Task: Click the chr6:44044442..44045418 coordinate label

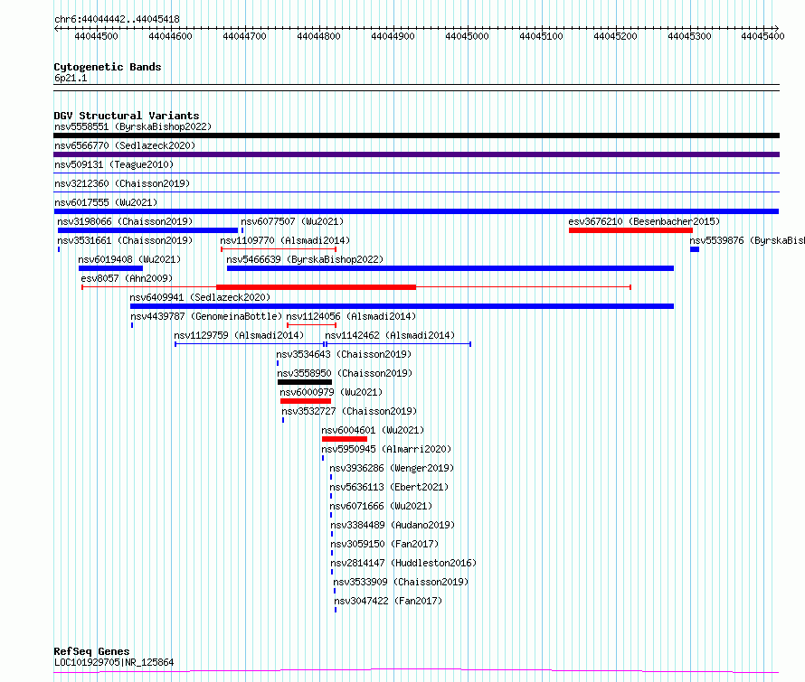Action: (x=117, y=19)
